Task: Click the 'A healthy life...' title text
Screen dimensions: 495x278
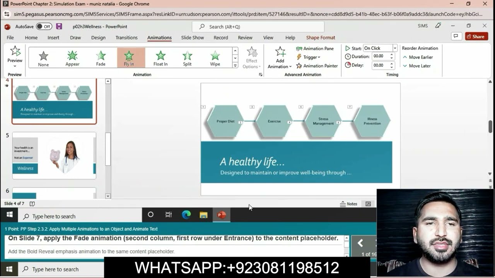Action: tap(252, 161)
